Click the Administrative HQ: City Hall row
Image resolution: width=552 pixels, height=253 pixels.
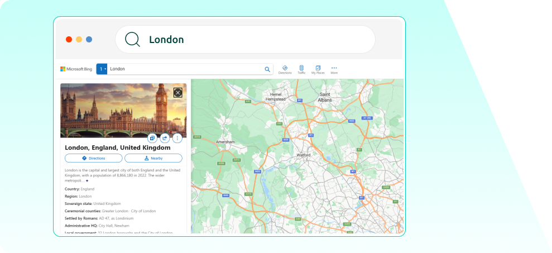97,226
